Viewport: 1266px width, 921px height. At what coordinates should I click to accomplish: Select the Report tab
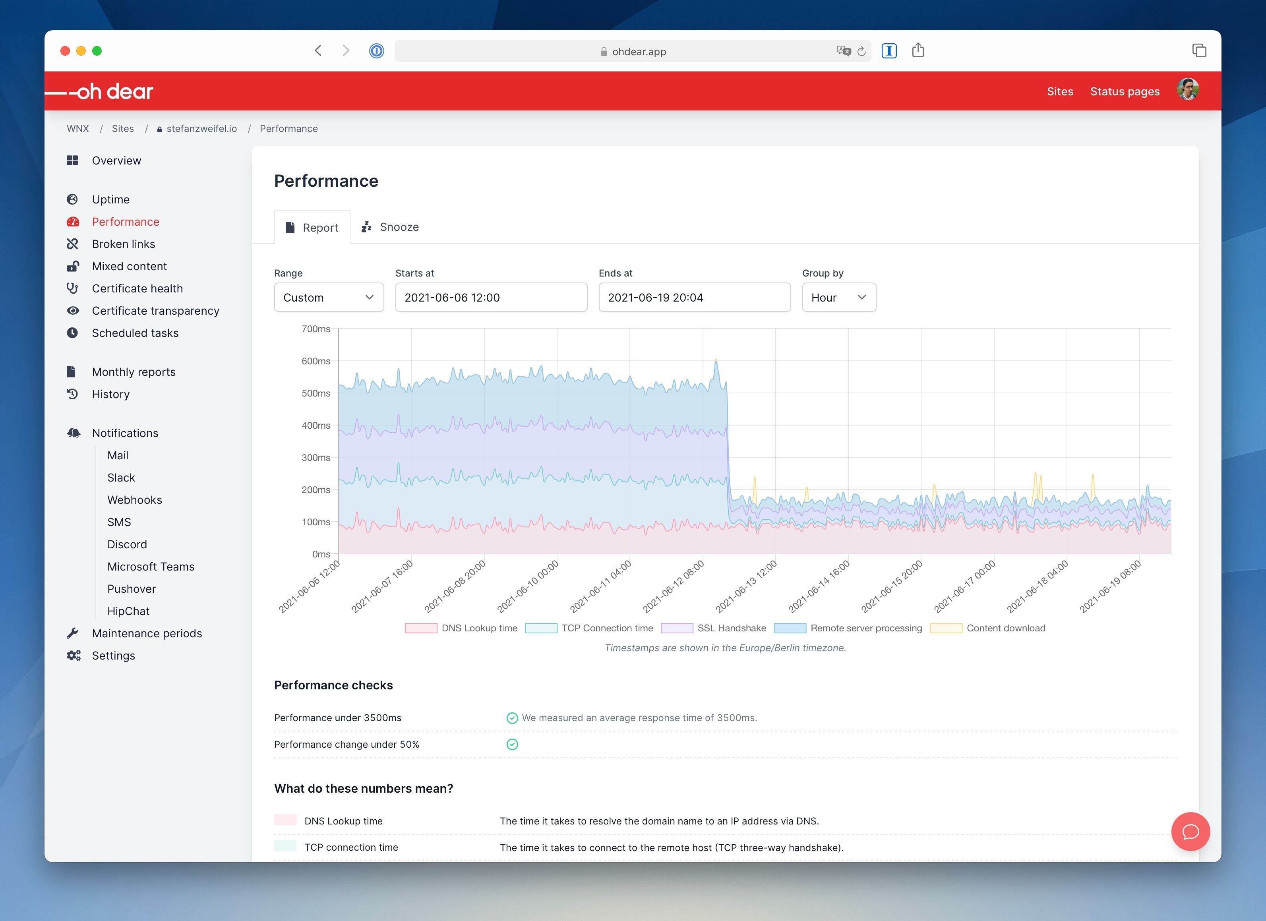312,228
